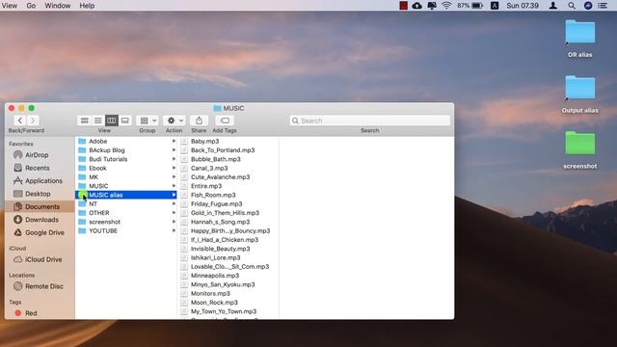Open Notification Center icon in menu bar
Screen dimensions: 617x347
tap(603, 6)
